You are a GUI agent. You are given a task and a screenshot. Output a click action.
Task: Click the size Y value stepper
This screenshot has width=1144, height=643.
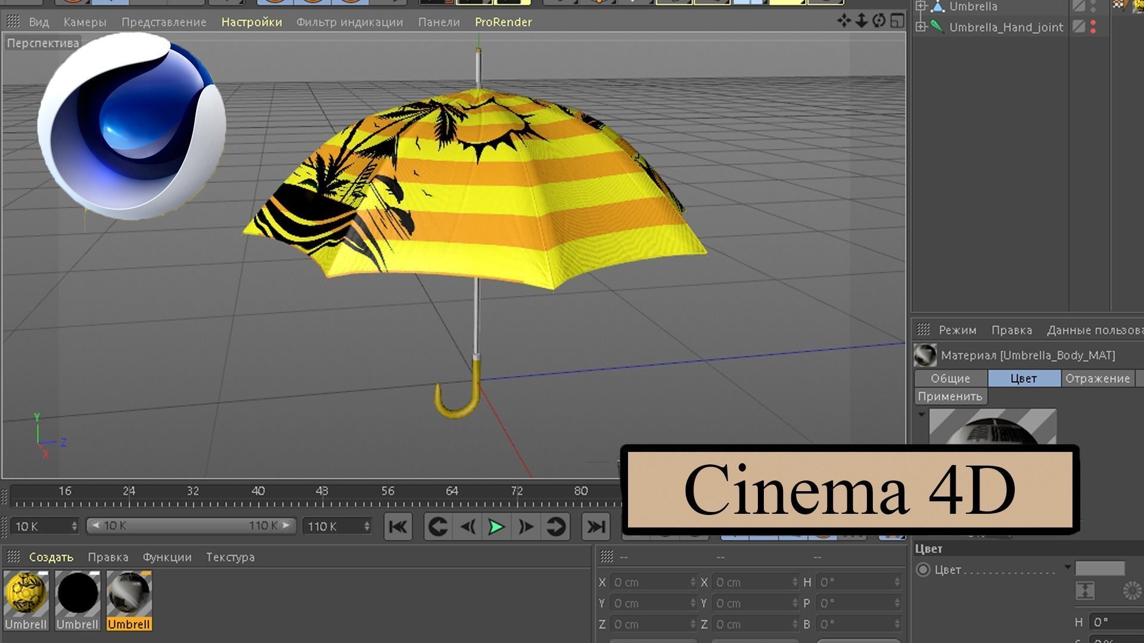795,604
